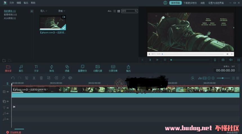
Task: Step to next frame in preview
Action: point(150,60)
